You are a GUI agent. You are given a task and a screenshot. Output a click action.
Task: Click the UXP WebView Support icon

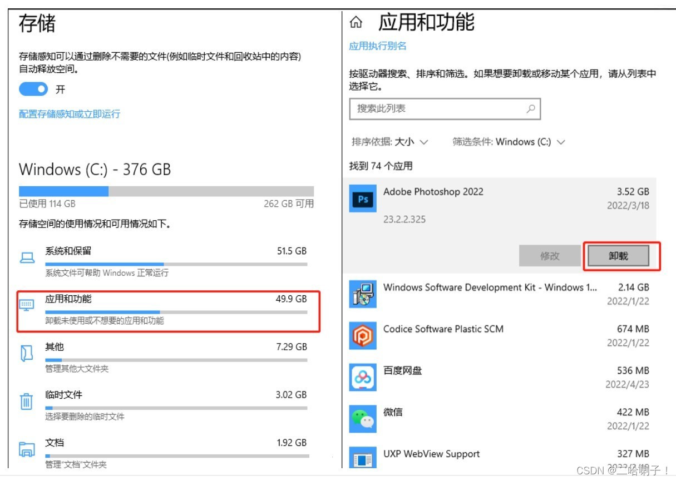click(x=362, y=459)
